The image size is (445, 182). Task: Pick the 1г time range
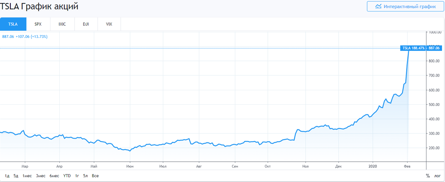click(x=77, y=176)
